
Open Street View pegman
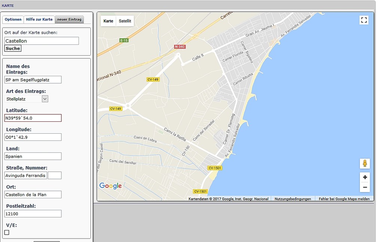365,164
